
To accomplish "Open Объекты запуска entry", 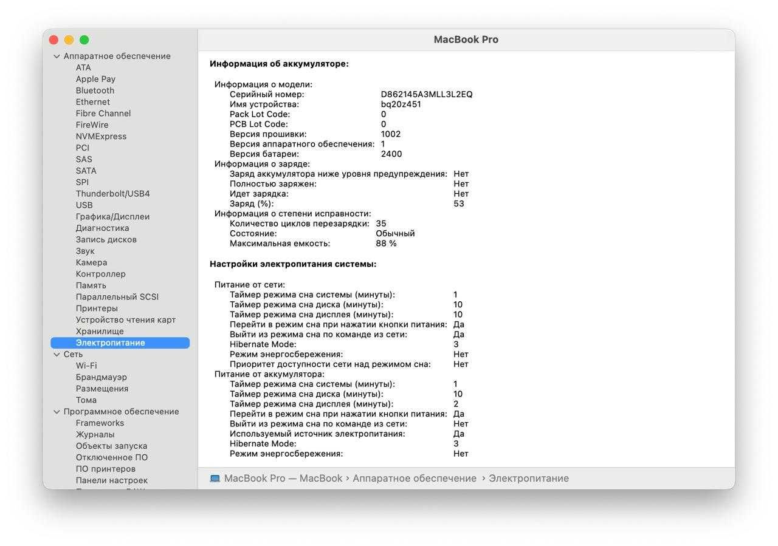I will [x=111, y=446].
